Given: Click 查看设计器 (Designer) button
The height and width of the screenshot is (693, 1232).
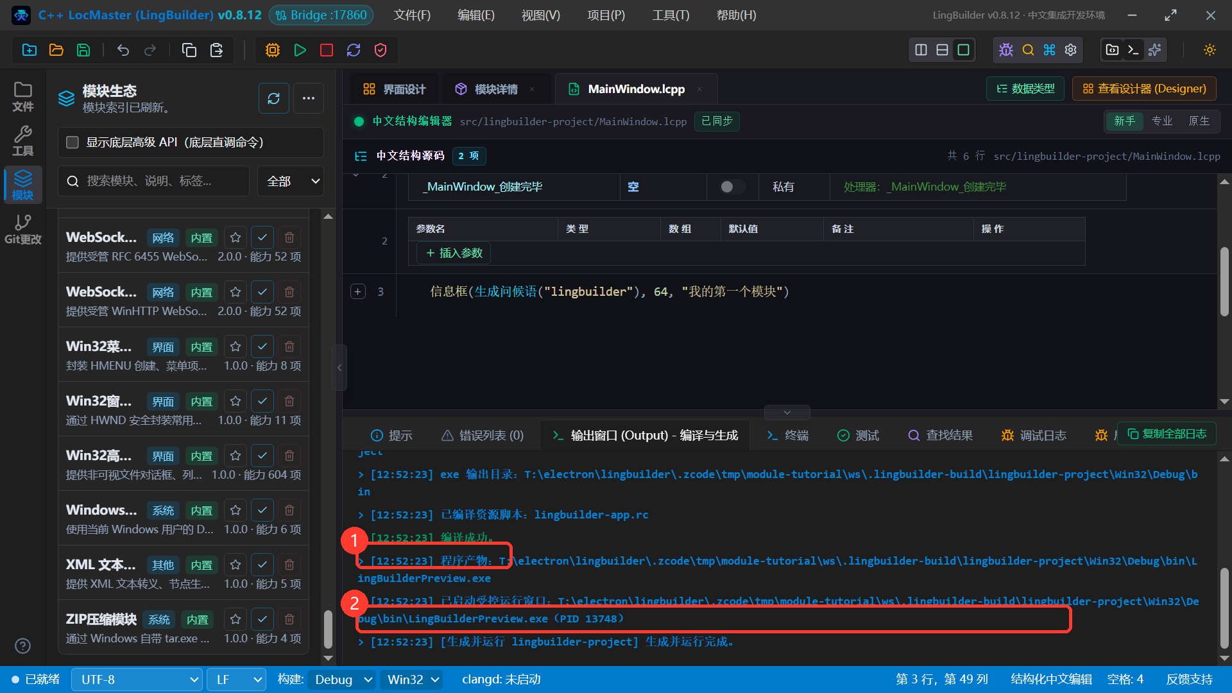Looking at the screenshot, I should point(1144,89).
